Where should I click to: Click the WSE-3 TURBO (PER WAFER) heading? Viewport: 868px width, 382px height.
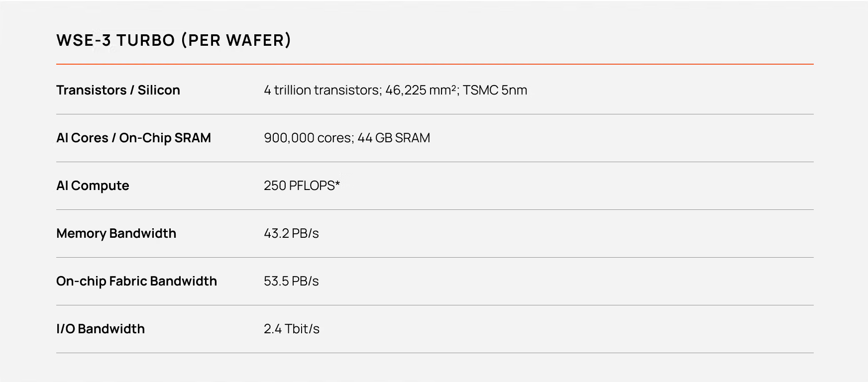(174, 40)
